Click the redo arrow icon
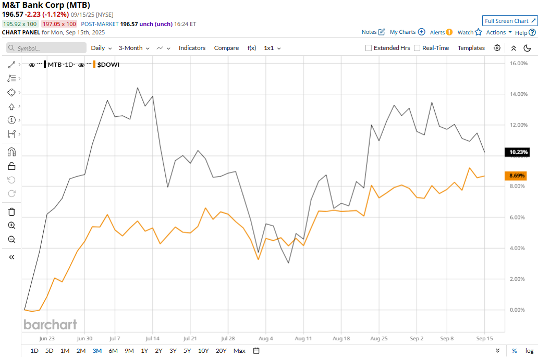Viewport: 538px width, 357px height. click(11, 194)
